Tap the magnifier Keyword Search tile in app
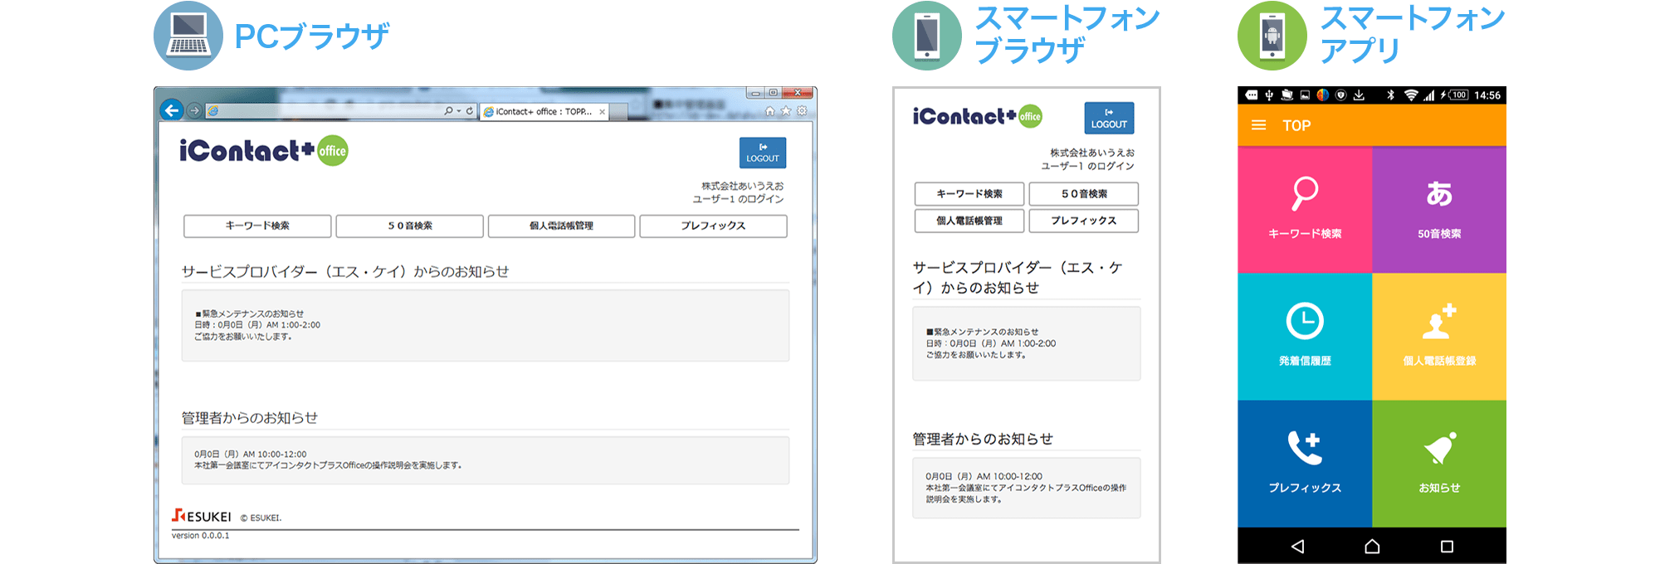The image size is (1660, 564). click(x=1305, y=209)
